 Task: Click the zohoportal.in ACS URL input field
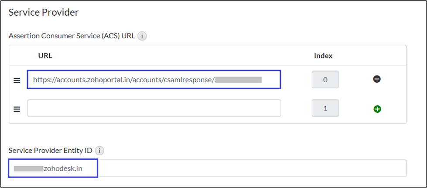(x=154, y=80)
